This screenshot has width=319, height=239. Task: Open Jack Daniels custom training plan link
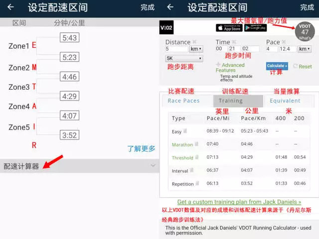(x=239, y=202)
